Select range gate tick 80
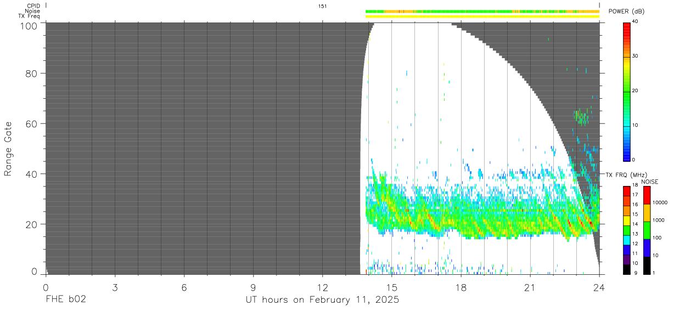 tap(31, 73)
